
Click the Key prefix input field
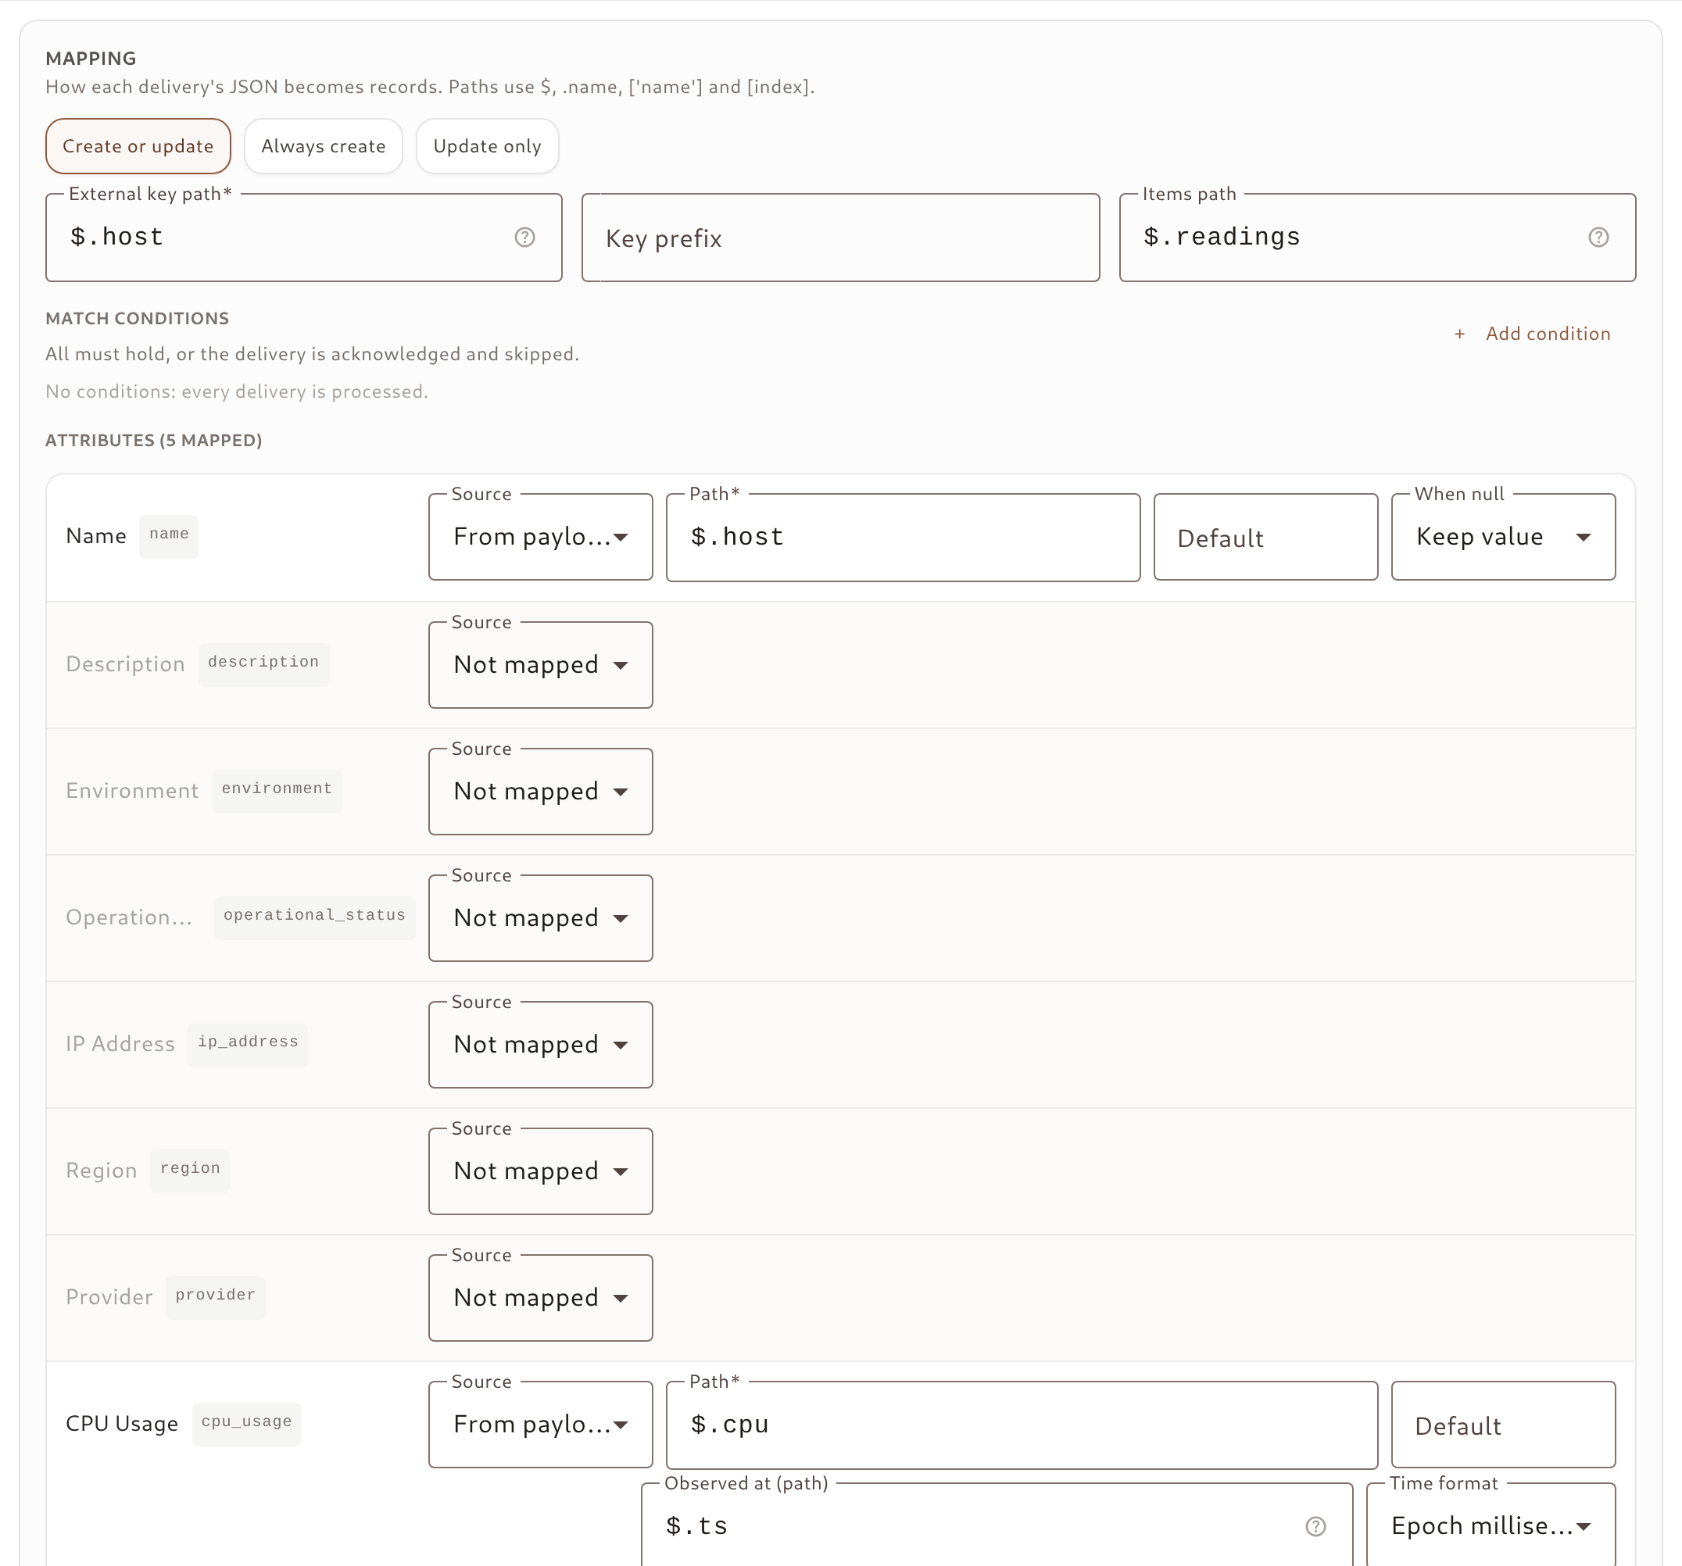840,238
